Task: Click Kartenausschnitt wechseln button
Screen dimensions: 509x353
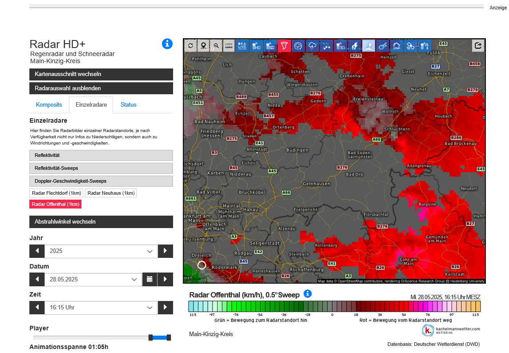Action: (101, 74)
